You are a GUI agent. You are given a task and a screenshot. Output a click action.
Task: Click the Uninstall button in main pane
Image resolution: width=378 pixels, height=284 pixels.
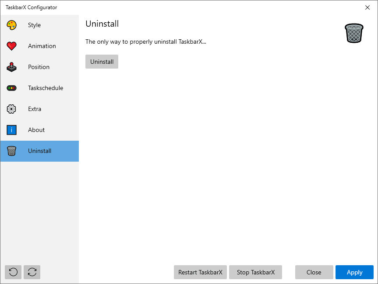click(102, 62)
